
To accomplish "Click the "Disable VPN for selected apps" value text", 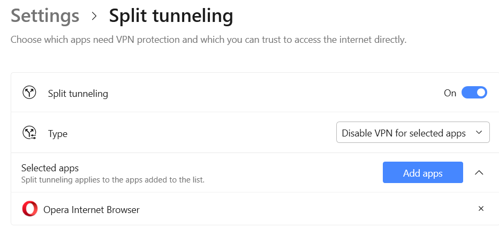I will (404, 133).
